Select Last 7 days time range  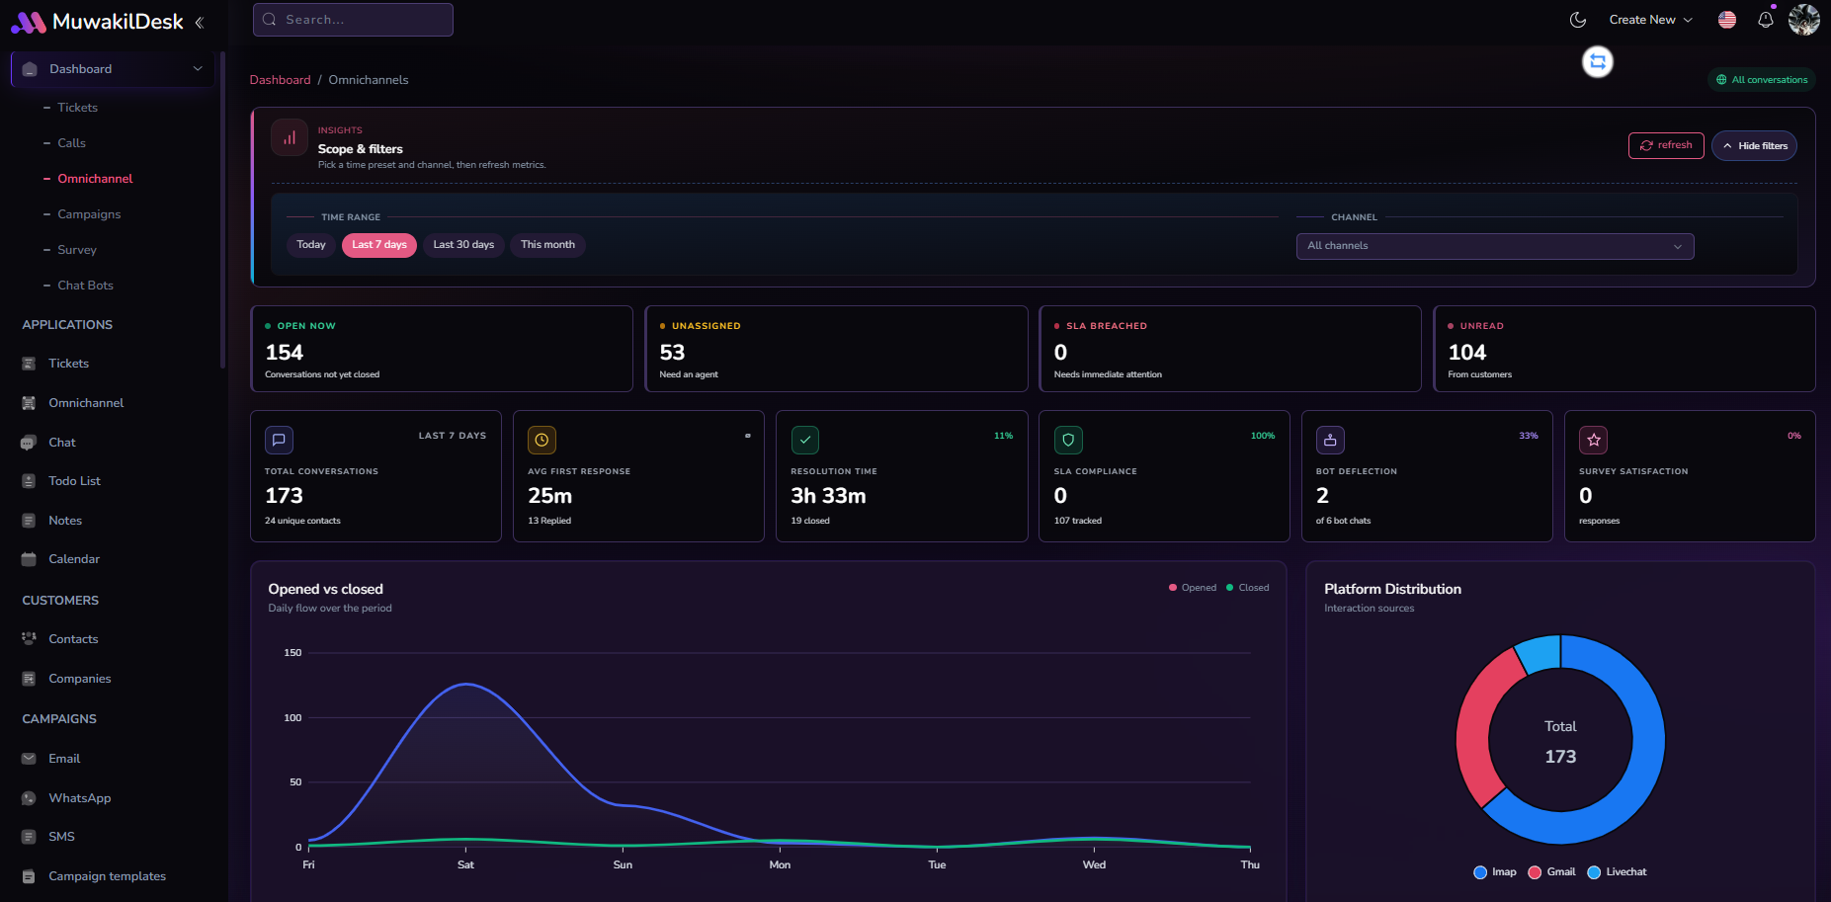379,245
